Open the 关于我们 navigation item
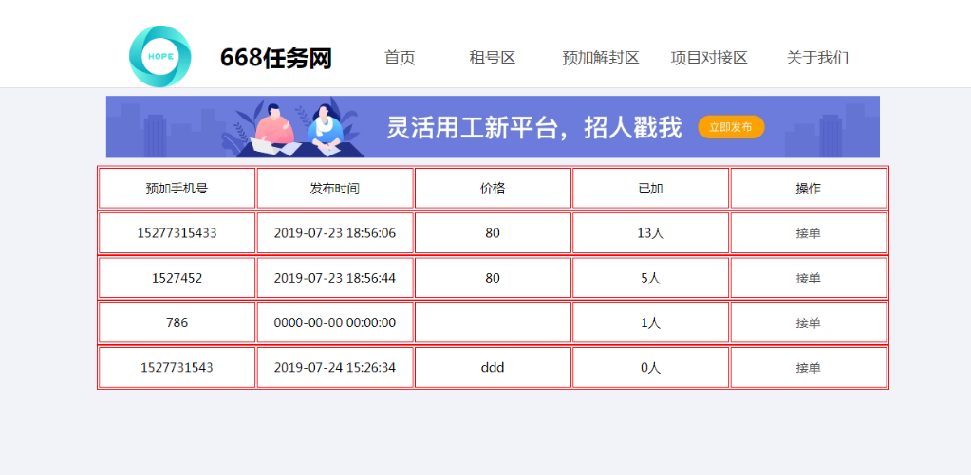971x475 pixels. tap(816, 58)
